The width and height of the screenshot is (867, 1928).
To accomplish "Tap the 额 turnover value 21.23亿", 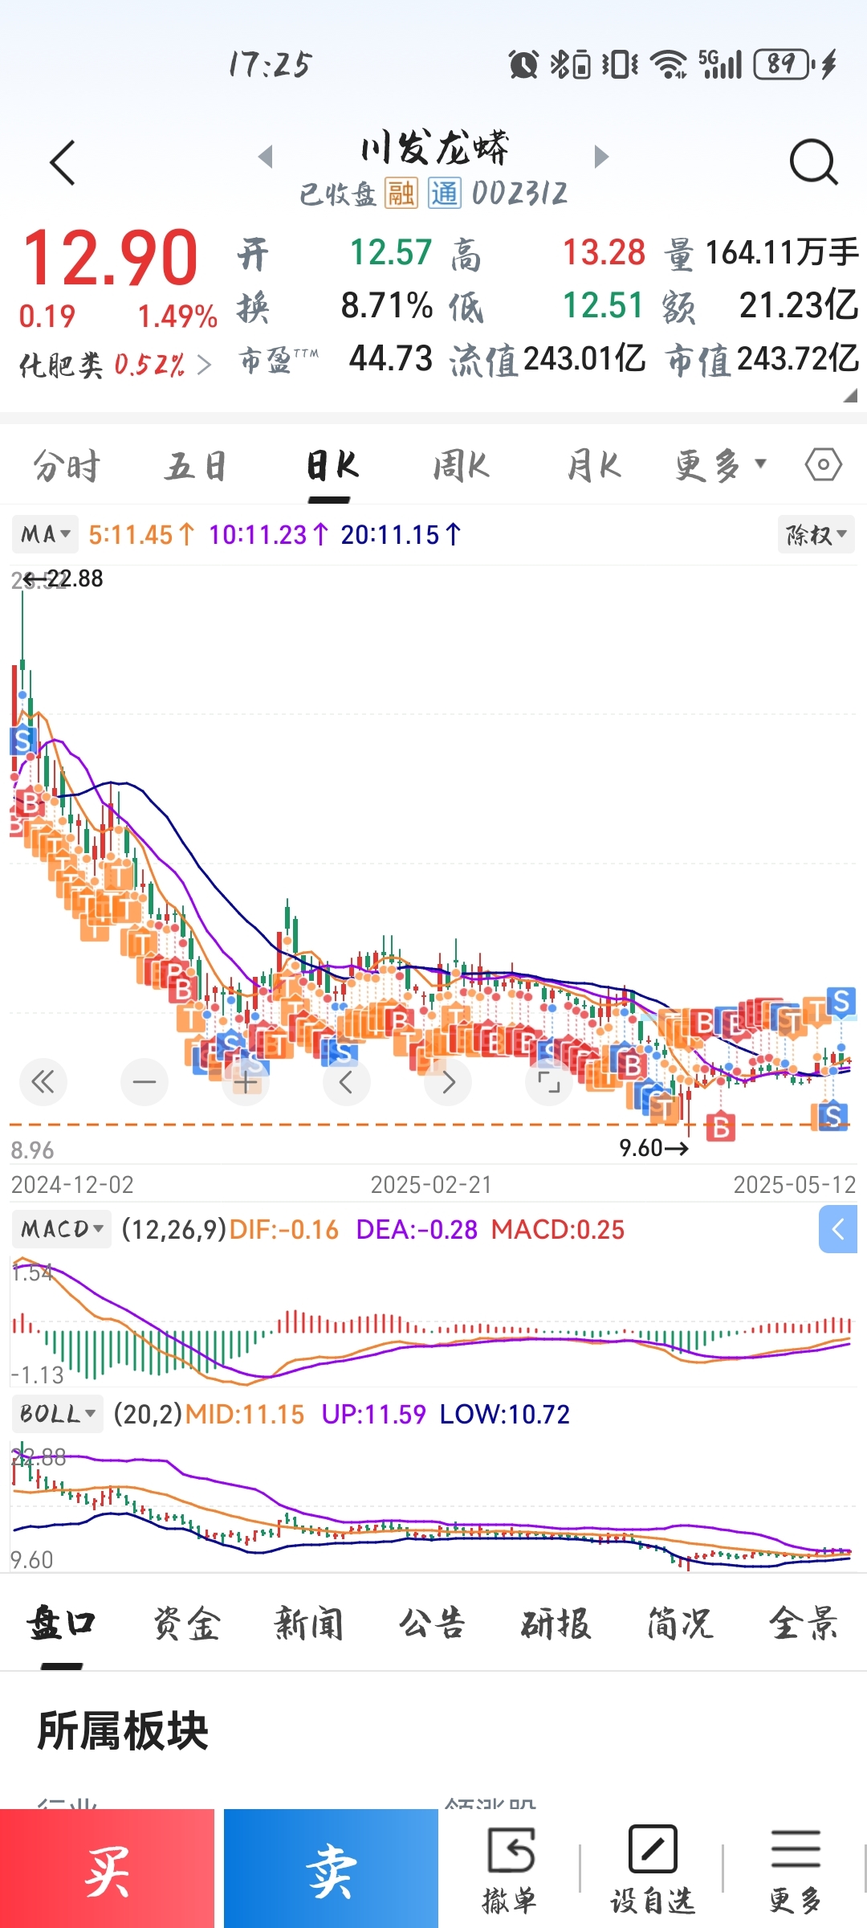I will 798,305.
